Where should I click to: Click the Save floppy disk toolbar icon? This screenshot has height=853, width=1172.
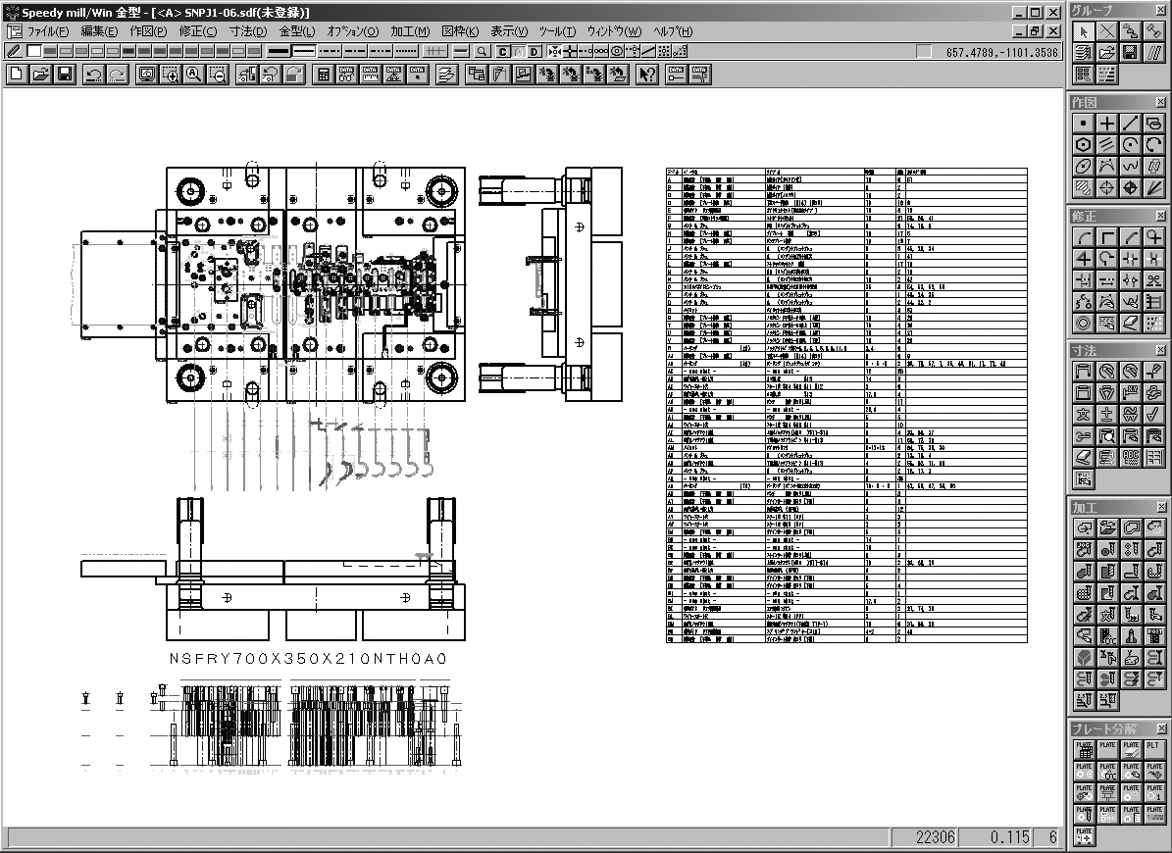click(x=65, y=75)
